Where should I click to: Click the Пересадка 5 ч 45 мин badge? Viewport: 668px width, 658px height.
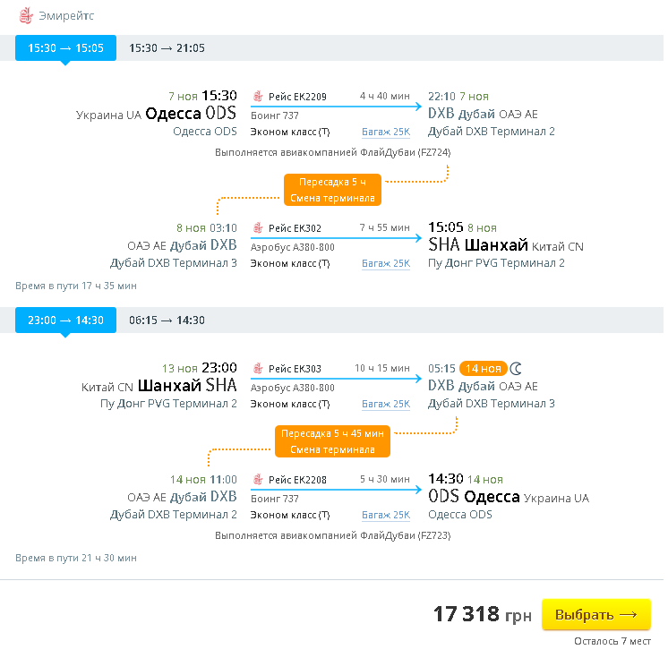click(x=332, y=441)
